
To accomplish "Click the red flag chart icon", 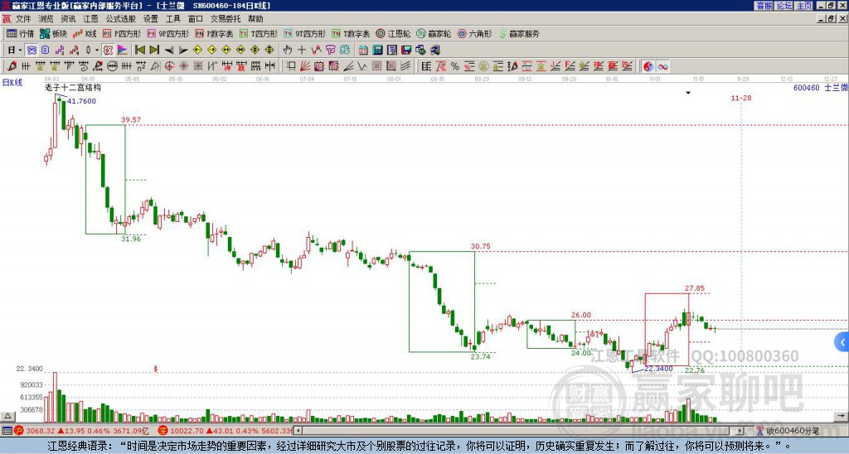I will click(123, 51).
